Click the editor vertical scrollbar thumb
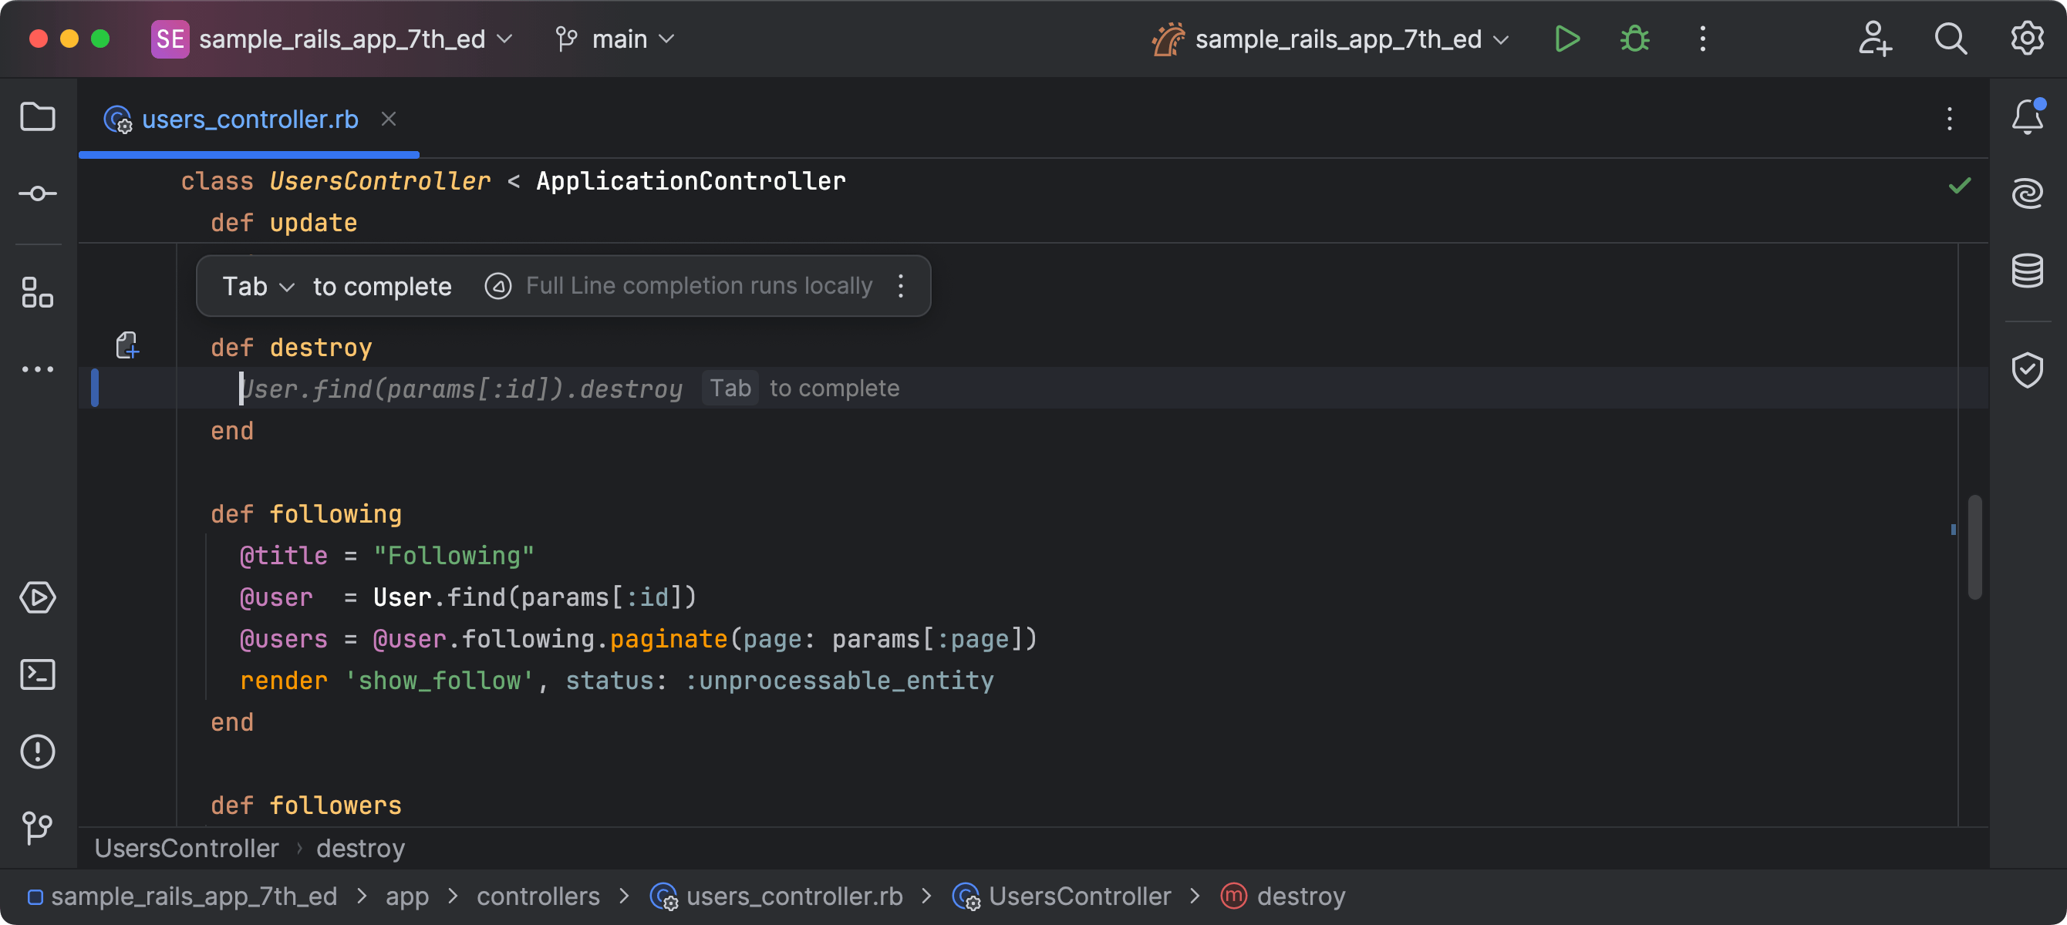 [1974, 547]
